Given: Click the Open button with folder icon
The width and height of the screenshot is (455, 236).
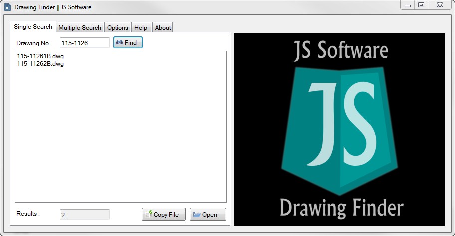Looking at the screenshot, I should [208, 214].
